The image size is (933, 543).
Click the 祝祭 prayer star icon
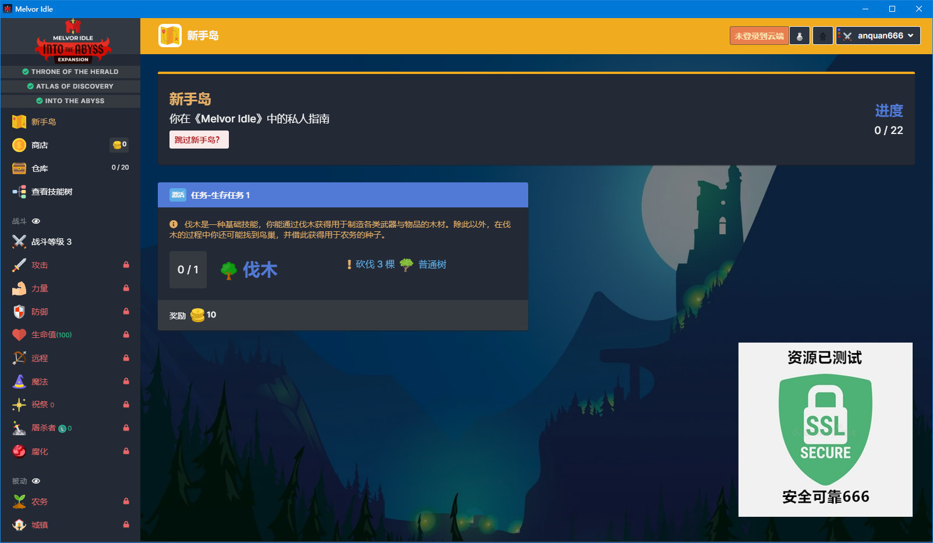point(19,405)
